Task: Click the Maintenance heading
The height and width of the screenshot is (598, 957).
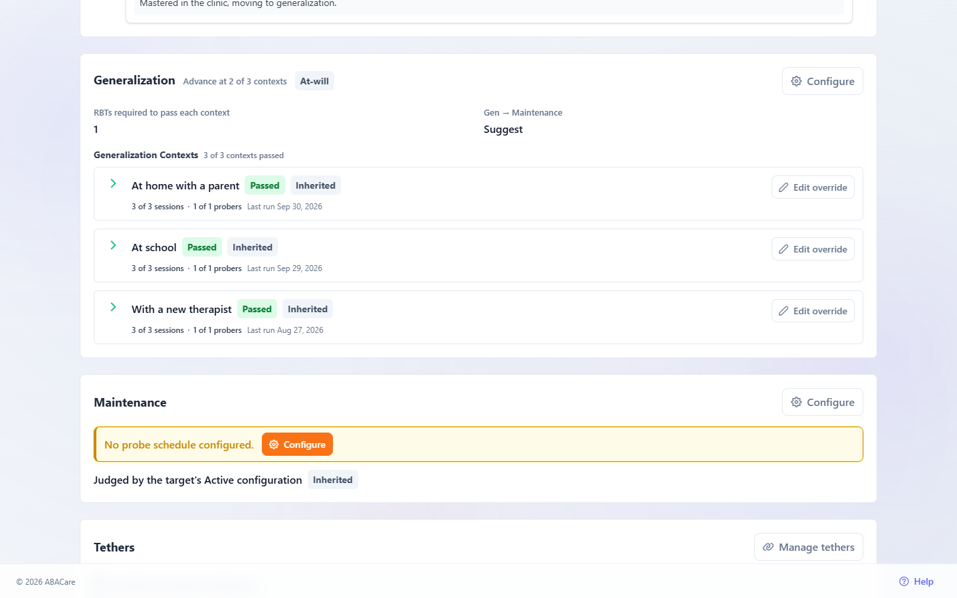Action: (x=130, y=403)
